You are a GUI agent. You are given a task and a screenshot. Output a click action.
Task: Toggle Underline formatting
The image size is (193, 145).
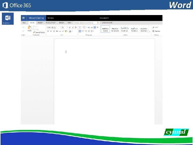click(x=54, y=31)
